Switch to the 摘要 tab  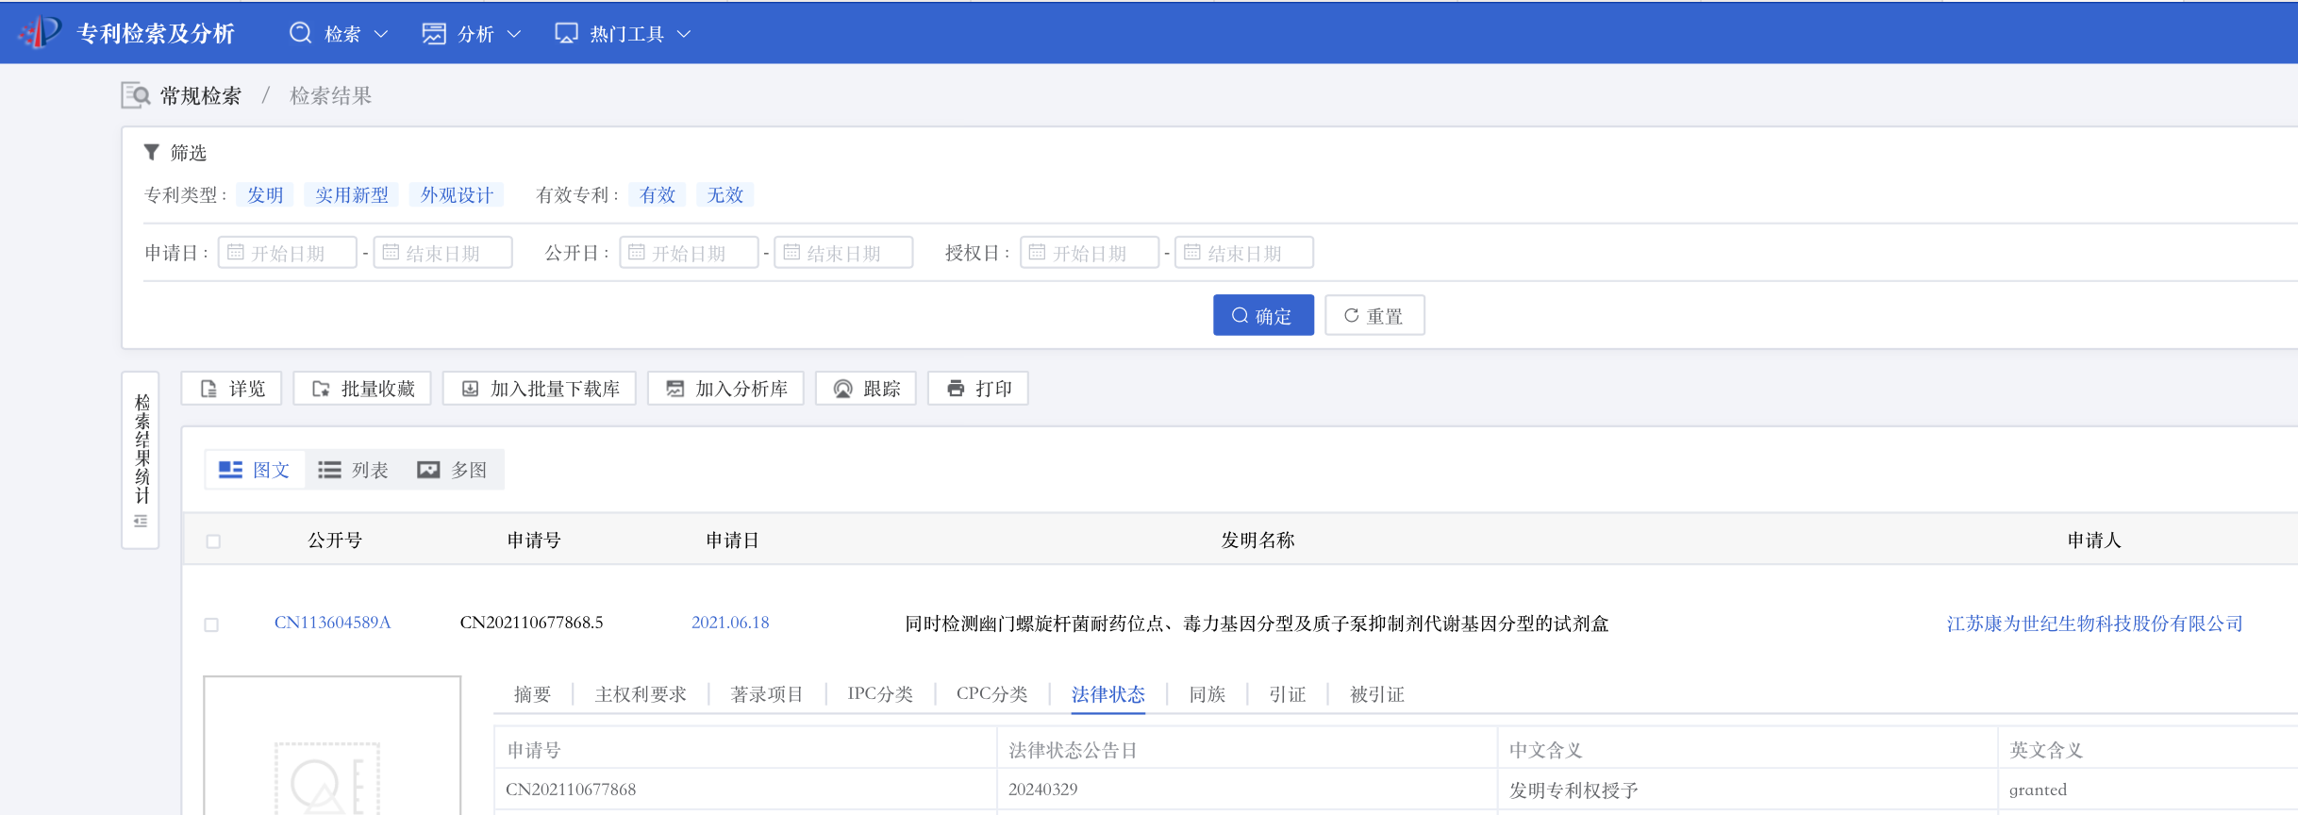click(532, 694)
